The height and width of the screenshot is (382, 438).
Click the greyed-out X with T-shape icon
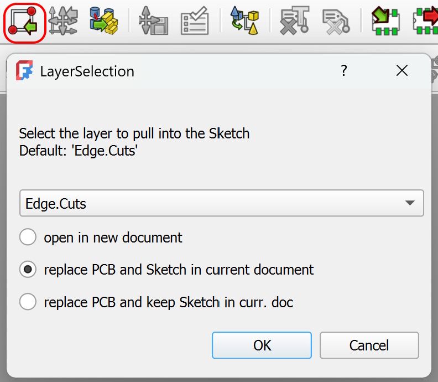click(x=294, y=22)
